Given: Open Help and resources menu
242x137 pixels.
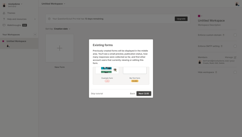Looking at the screenshot, I should [x=17, y=19].
